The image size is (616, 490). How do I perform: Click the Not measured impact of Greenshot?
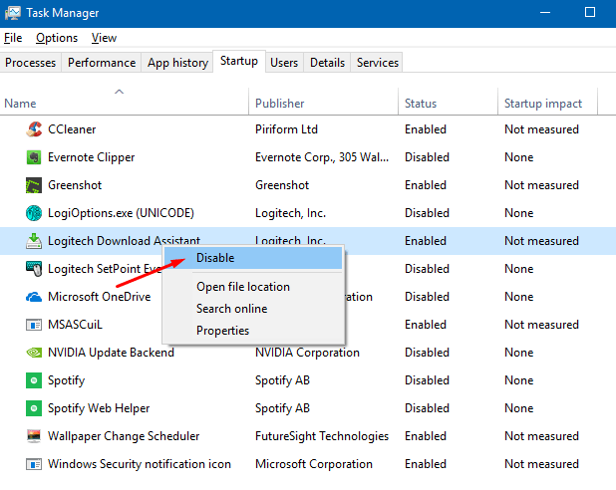click(542, 185)
